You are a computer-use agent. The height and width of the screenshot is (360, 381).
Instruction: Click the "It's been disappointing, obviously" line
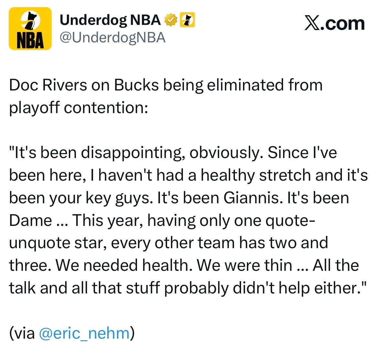[173, 153]
